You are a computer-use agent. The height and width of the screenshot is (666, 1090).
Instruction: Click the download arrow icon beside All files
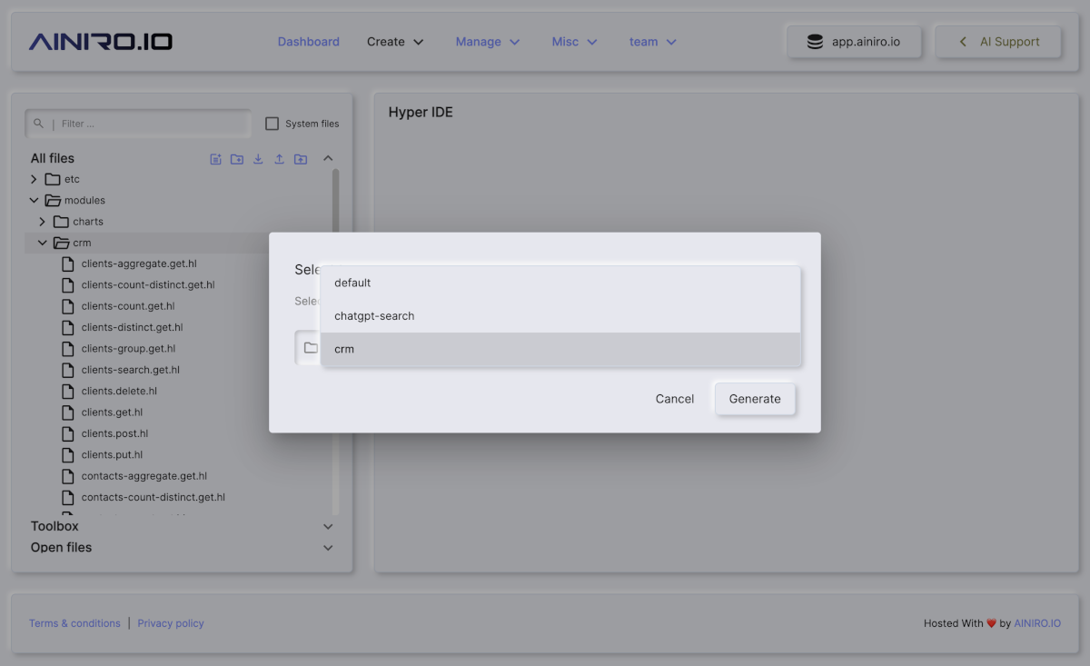258,159
